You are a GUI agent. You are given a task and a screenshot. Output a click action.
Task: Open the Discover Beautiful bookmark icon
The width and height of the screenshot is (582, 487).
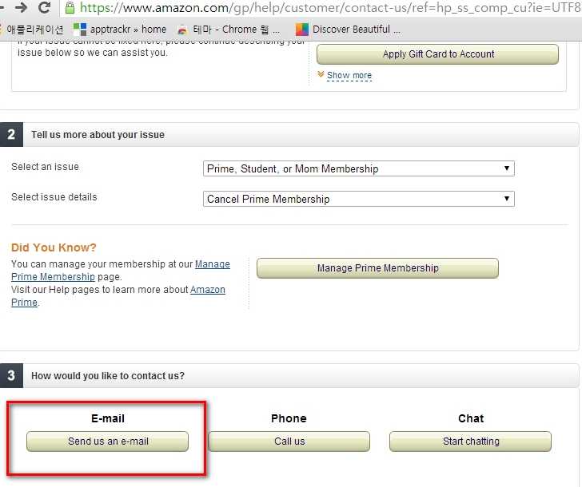pos(301,30)
